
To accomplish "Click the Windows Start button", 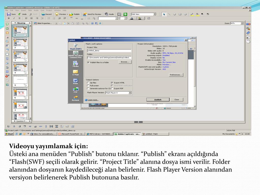I will click(9, 134).
